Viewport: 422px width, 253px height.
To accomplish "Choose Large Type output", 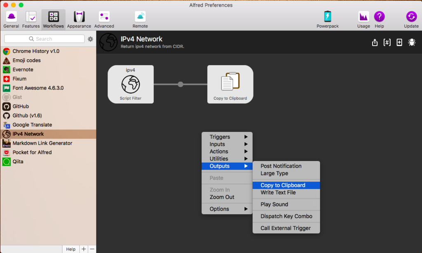I will point(286,173).
